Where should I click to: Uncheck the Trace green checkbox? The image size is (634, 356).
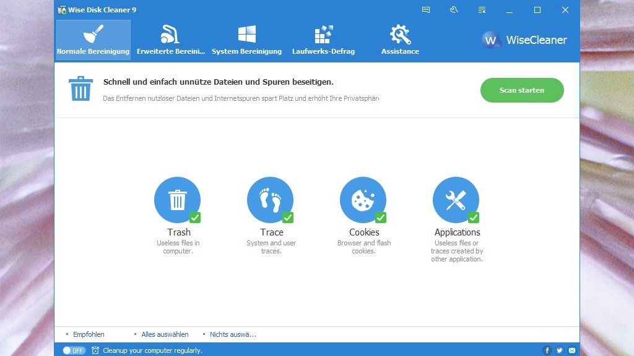288,218
